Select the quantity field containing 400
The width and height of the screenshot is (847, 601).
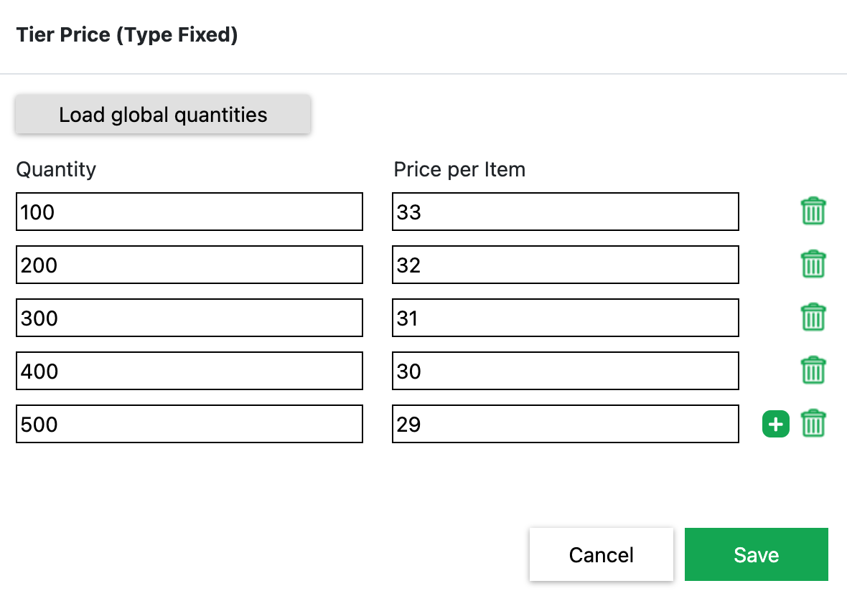point(189,371)
